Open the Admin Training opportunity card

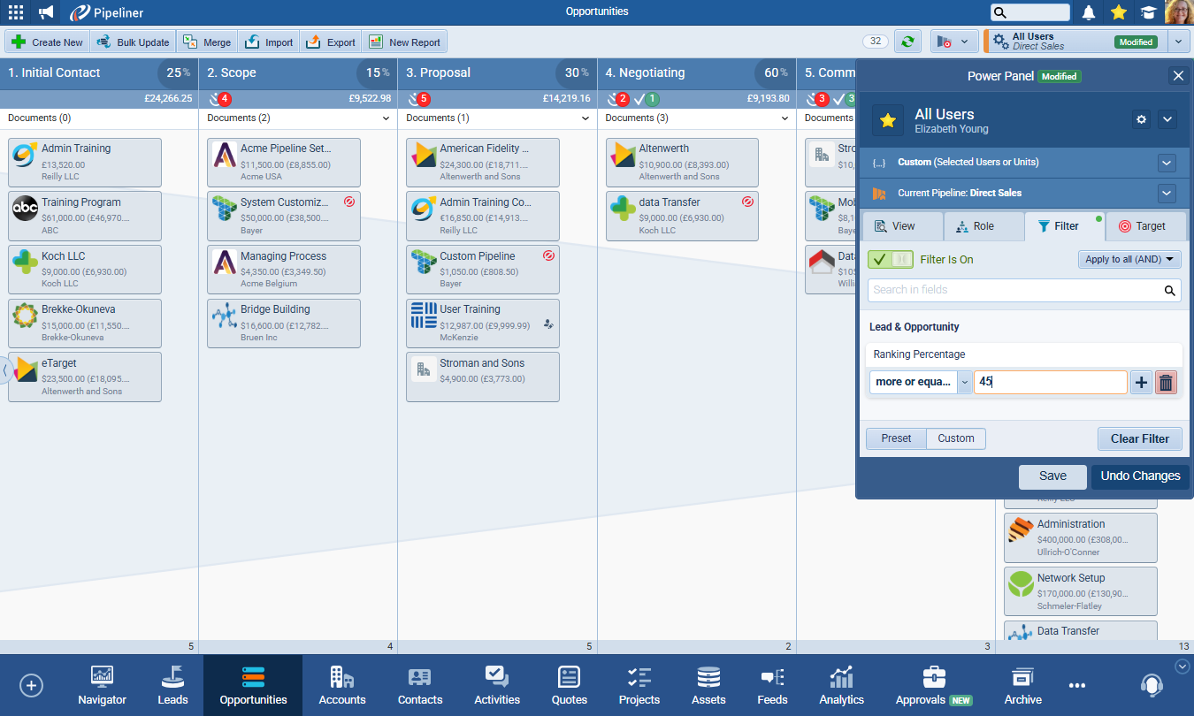point(85,163)
